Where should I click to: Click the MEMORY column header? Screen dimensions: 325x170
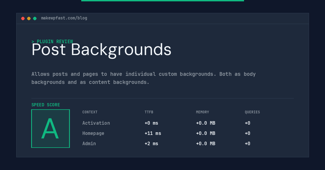point(203,112)
